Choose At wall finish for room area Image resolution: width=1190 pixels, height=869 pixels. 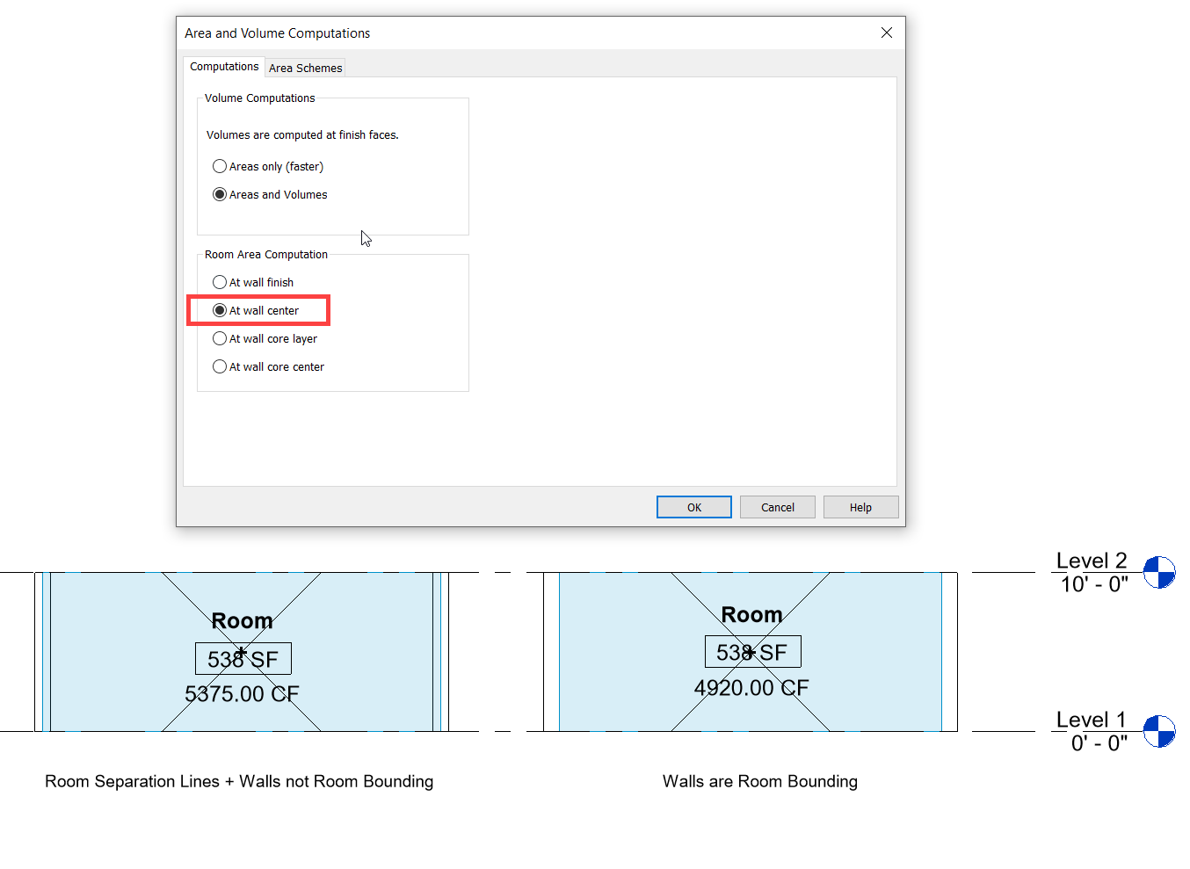click(220, 282)
